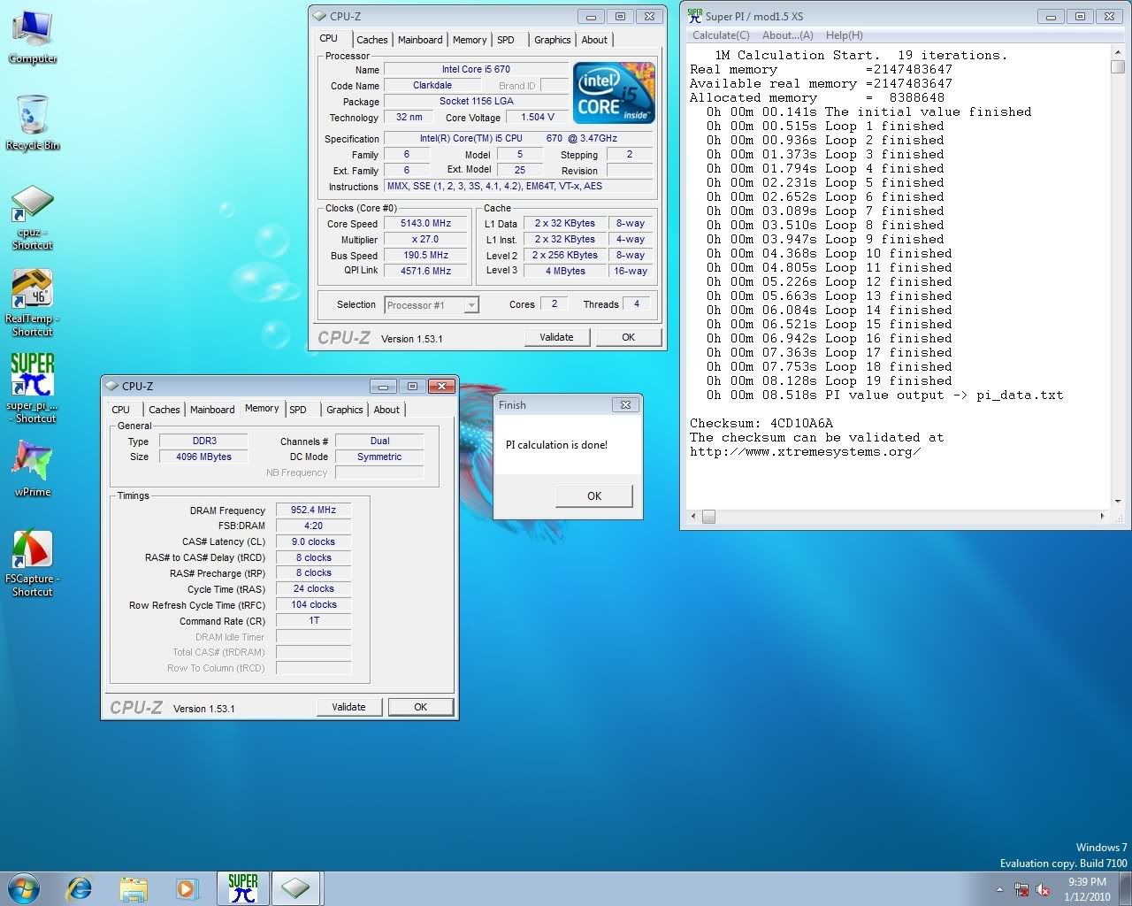The image size is (1132, 906).
Task: Launch Internet Explorer from the taskbar
Action: (80, 888)
